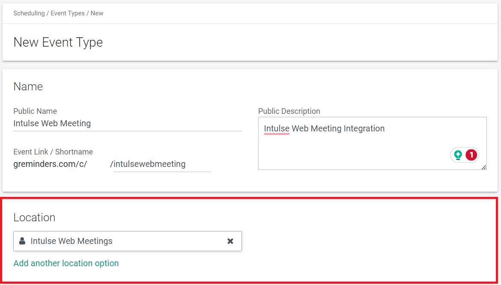The image size is (501, 285).
Task: Open the writing suggestions lightbulb icon
Action: [457, 155]
